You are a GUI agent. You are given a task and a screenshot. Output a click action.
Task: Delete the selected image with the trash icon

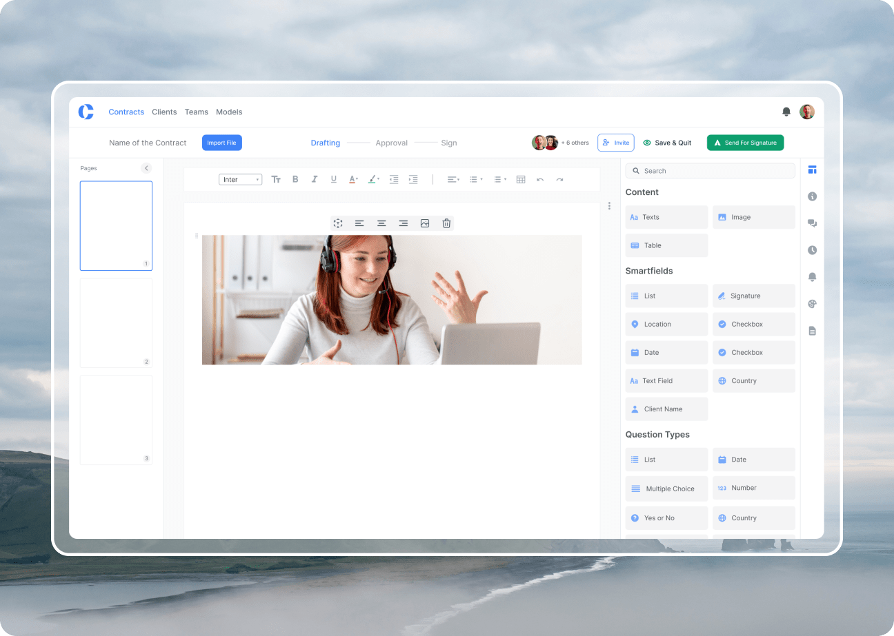point(446,223)
